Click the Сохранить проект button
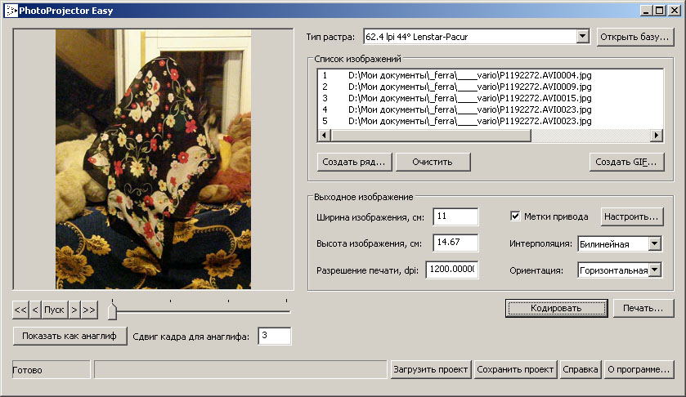This screenshot has height=397, width=686. click(x=516, y=369)
